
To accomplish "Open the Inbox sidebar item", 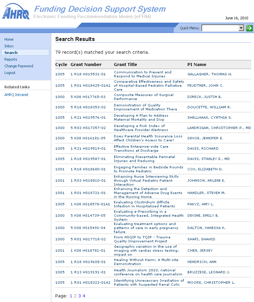I will [9, 46].
